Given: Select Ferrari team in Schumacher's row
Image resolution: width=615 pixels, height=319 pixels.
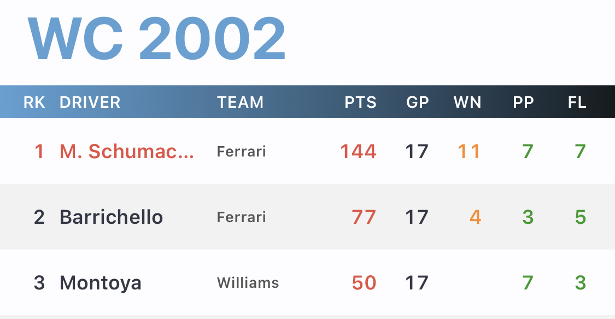Looking at the screenshot, I should pyautogui.click(x=241, y=152).
